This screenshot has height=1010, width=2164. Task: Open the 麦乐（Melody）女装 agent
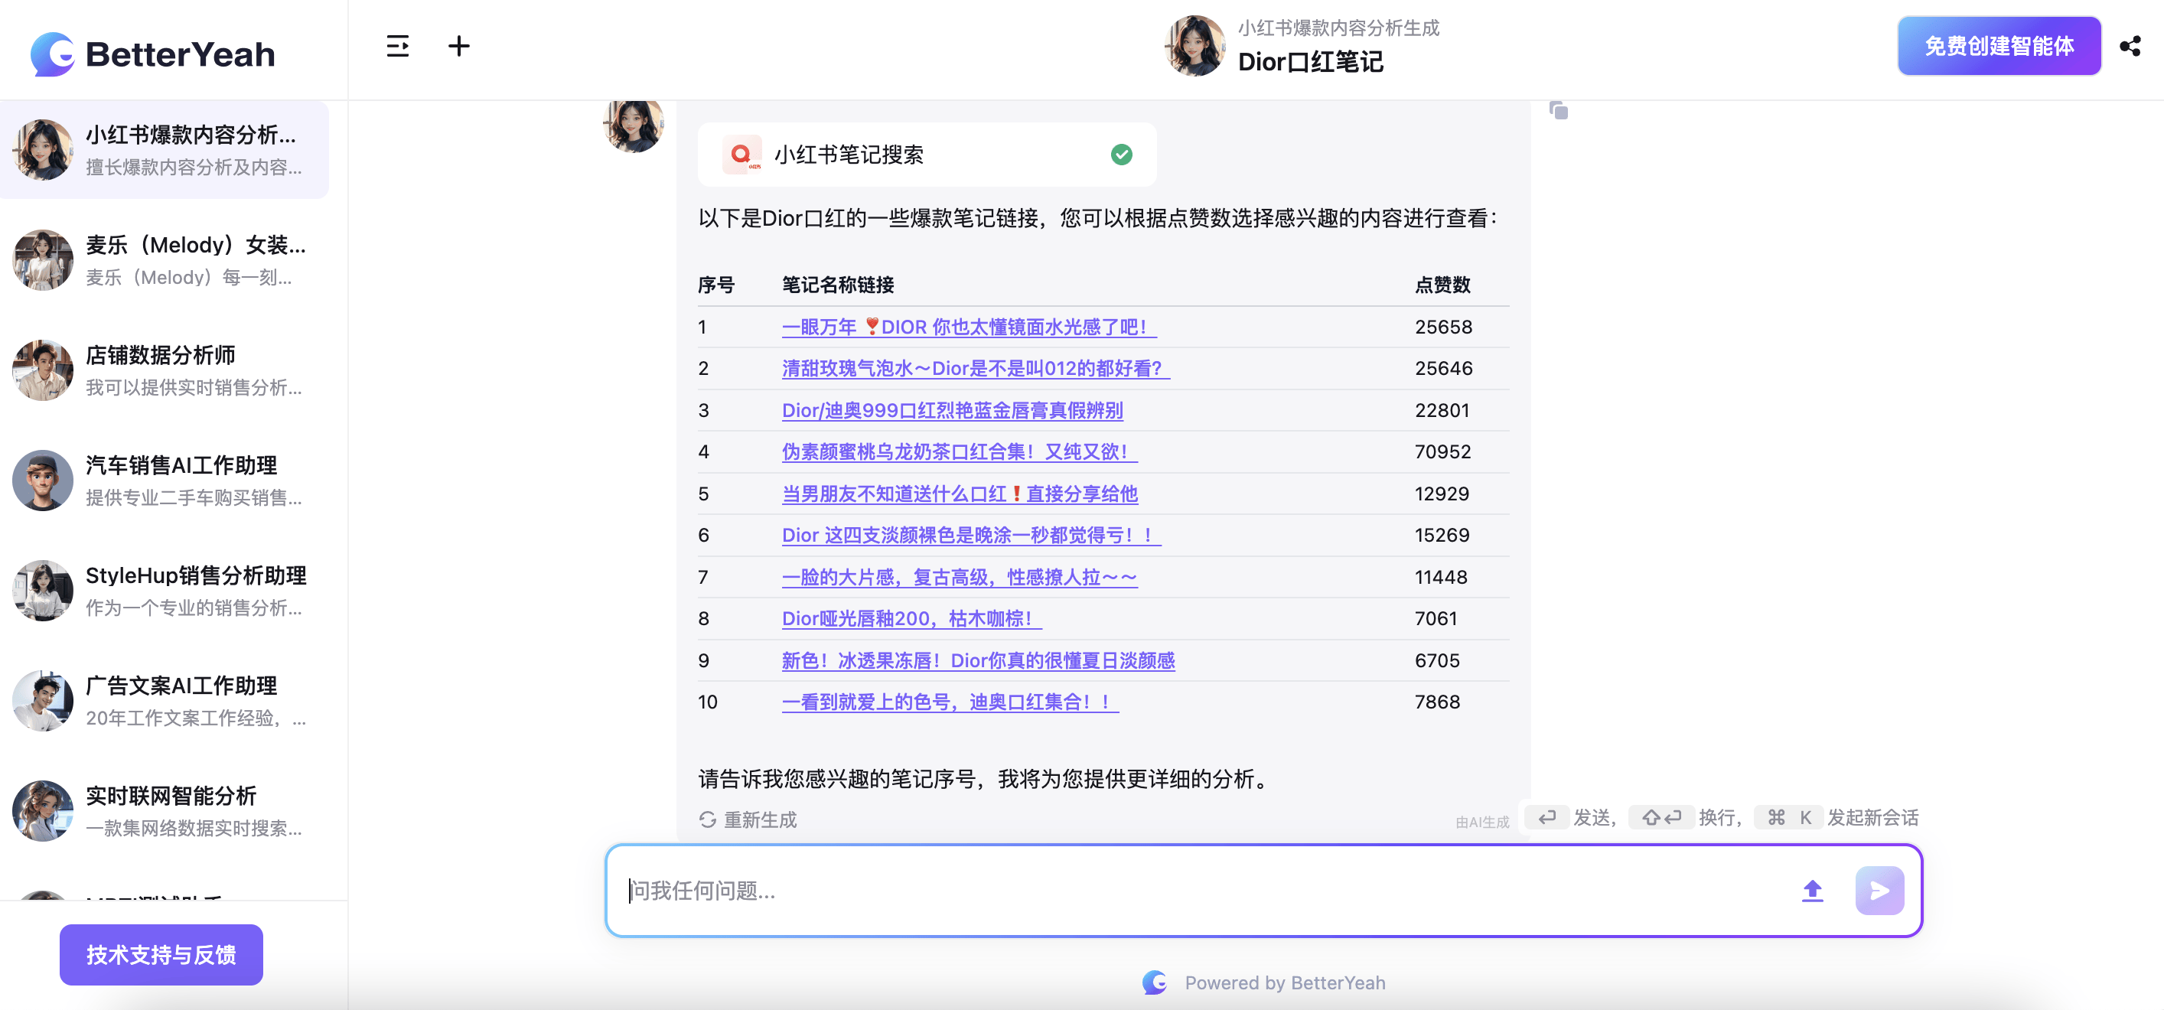click(x=165, y=259)
